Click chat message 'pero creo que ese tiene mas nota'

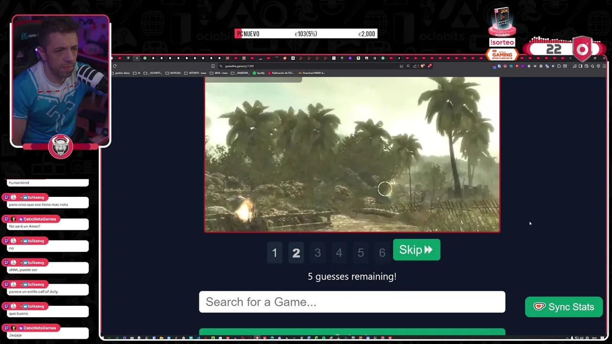(x=38, y=204)
